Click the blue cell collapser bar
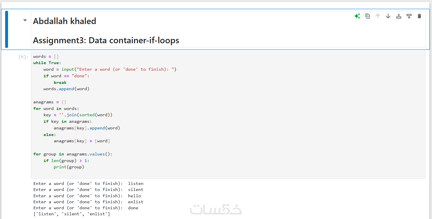The image size is (432, 219). click(x=7, y=29)
